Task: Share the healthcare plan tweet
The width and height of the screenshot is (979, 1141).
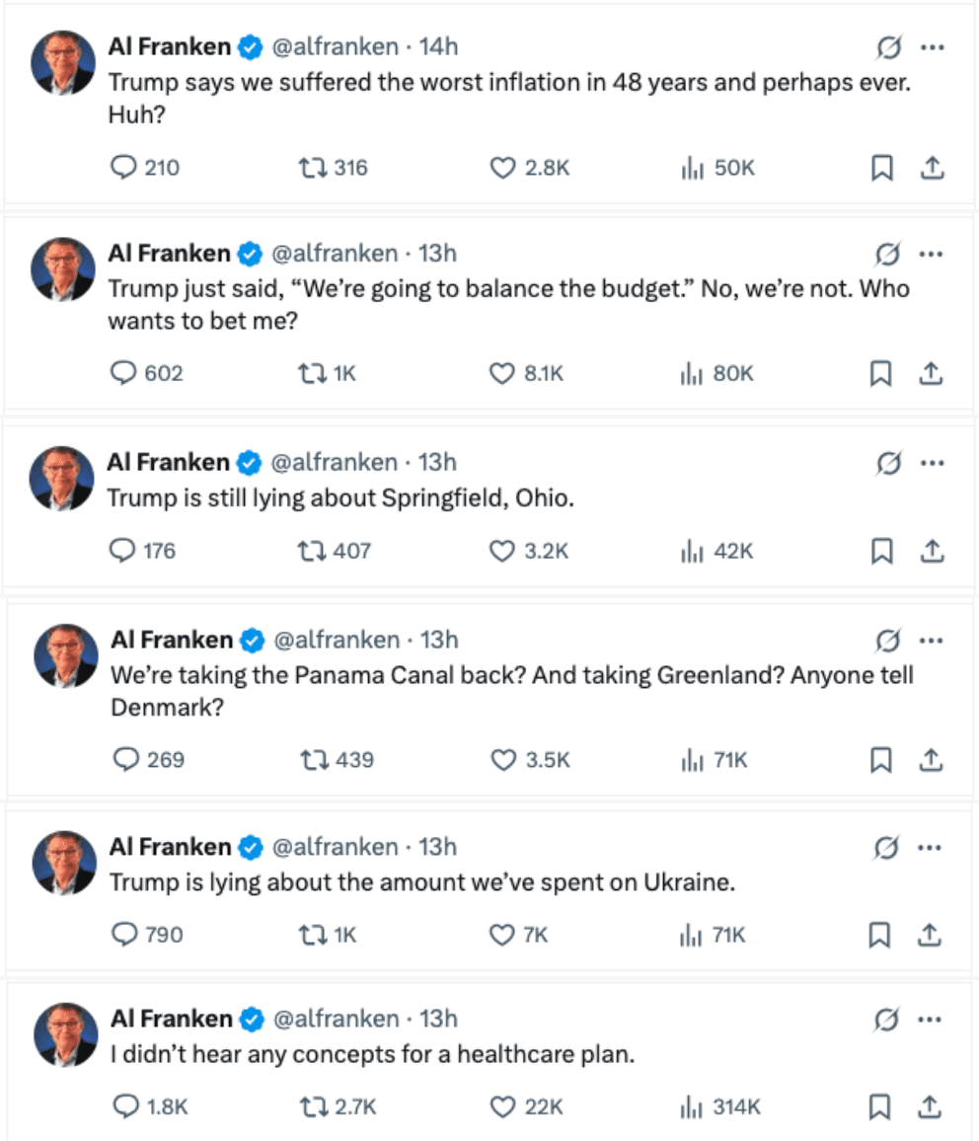Action: click(932, 1106)
